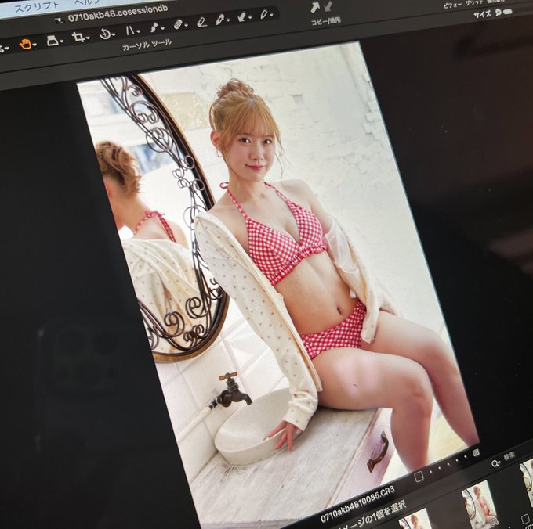Open the annotation pen dropdown arrow

(x=228, y=20)
